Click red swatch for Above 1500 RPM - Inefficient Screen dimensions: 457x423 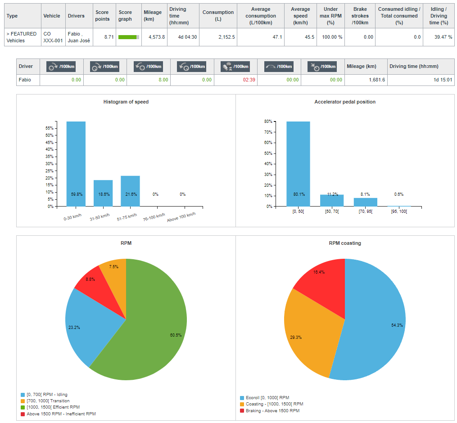click(23, 414)
